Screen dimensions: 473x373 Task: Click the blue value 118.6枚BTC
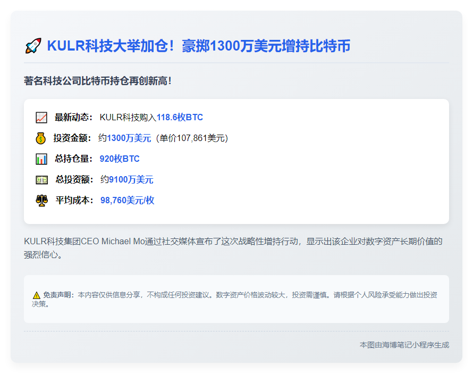(180, 117)
